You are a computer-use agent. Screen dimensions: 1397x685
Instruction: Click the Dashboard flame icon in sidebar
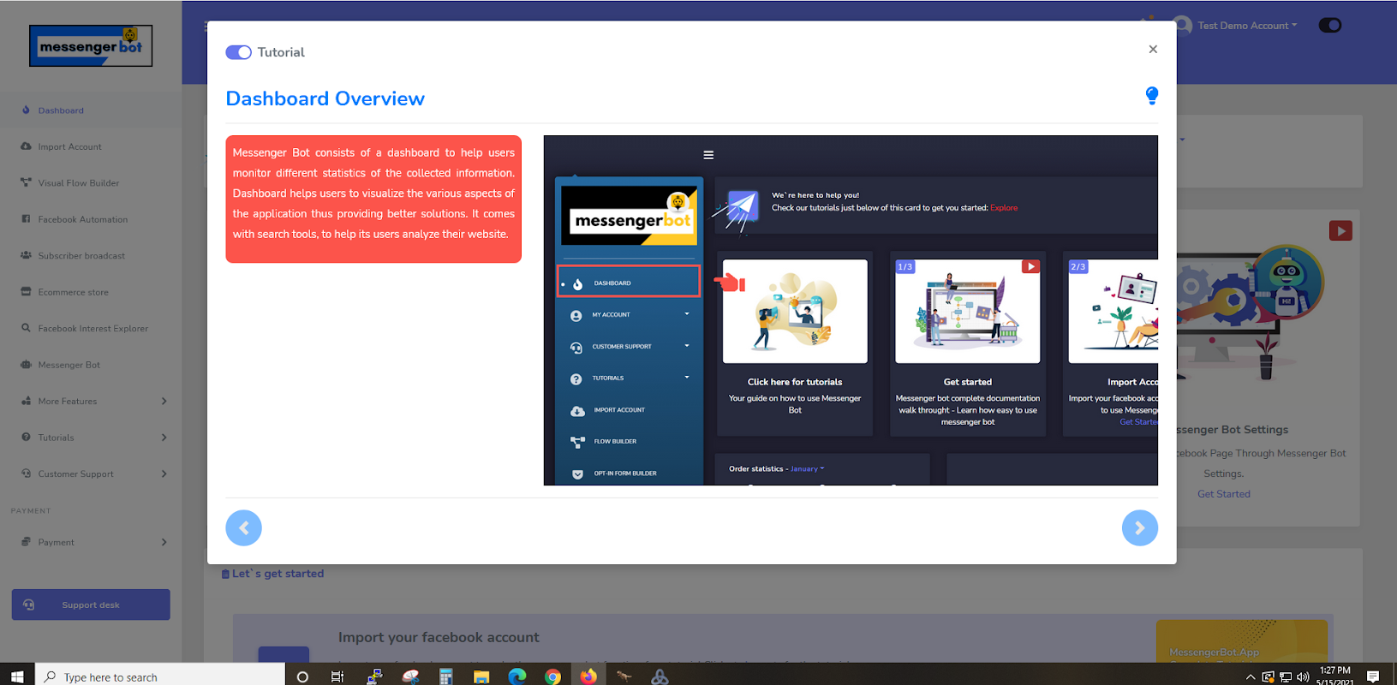click(x=26, y=110)
